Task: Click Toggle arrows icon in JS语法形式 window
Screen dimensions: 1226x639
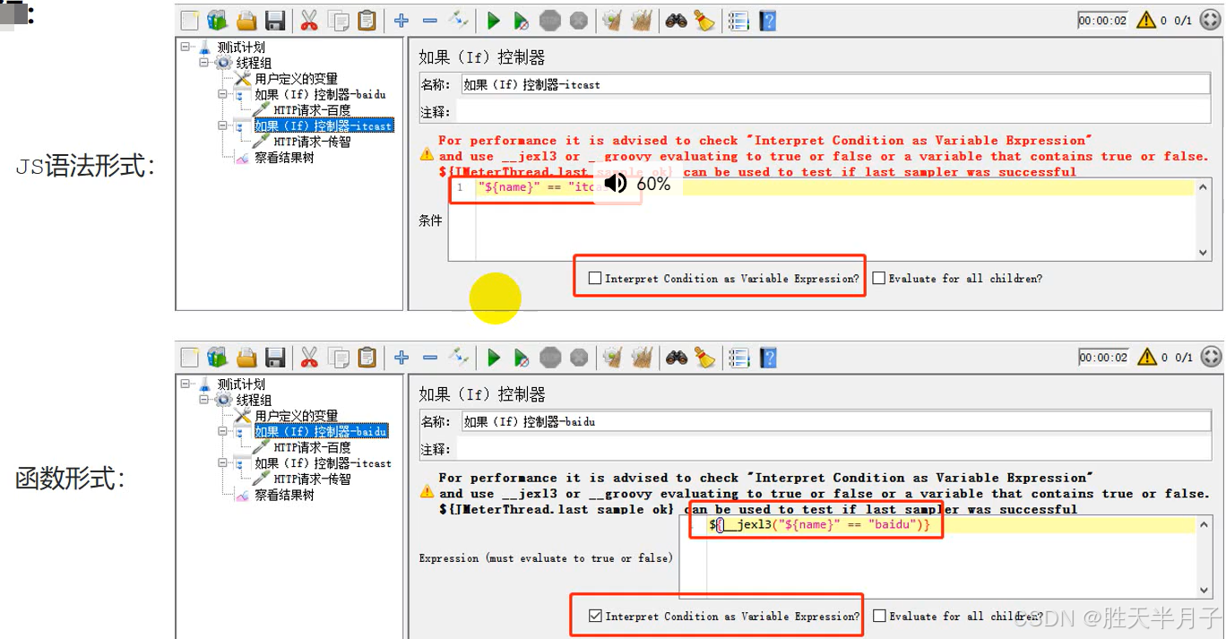Action: tap(459, 21)
